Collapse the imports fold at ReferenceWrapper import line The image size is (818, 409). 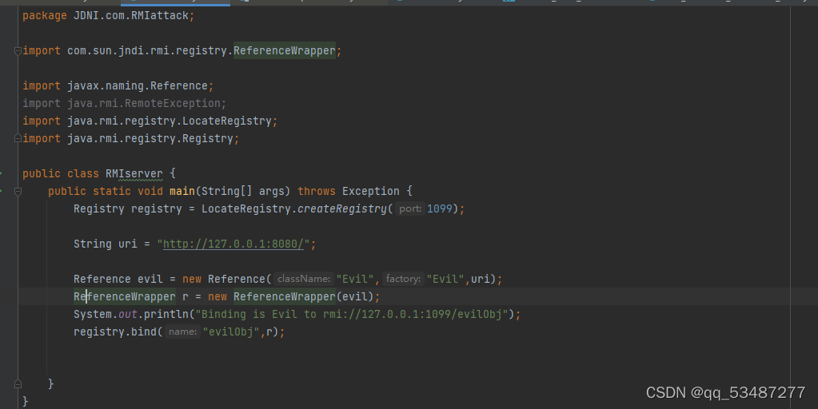(x=18, y=51)
